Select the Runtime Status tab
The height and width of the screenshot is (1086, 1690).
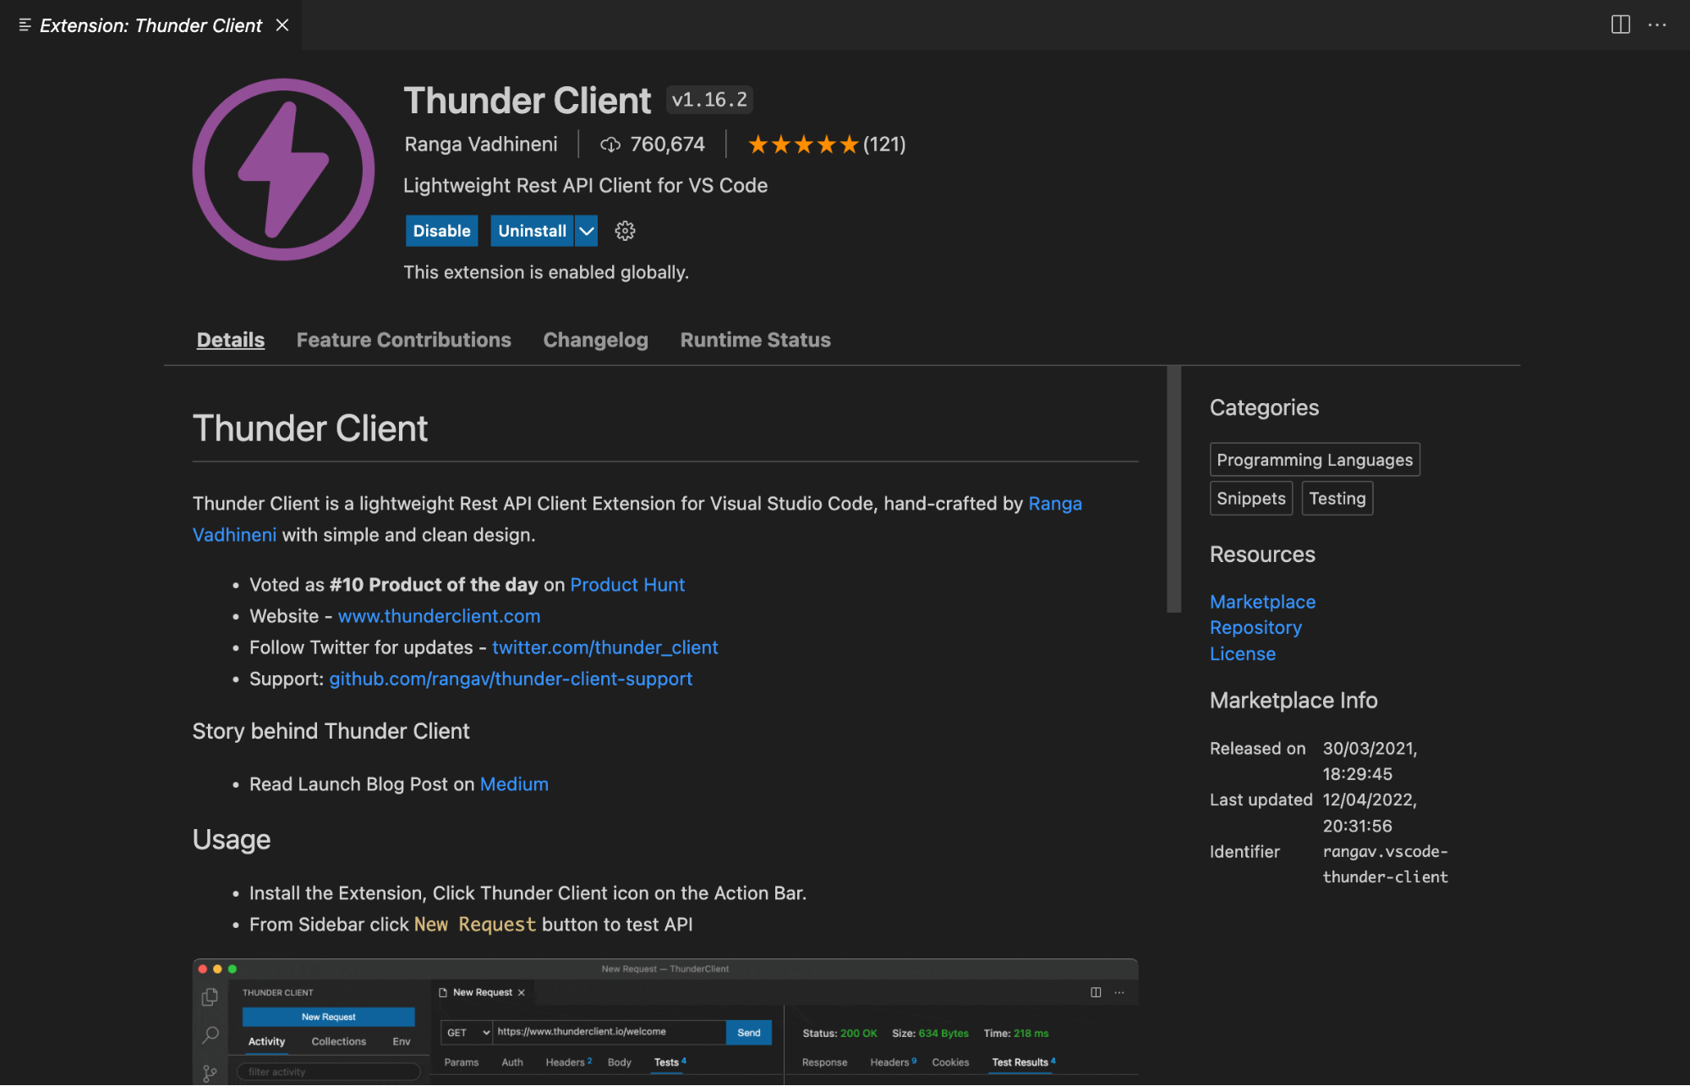point(755,340)
